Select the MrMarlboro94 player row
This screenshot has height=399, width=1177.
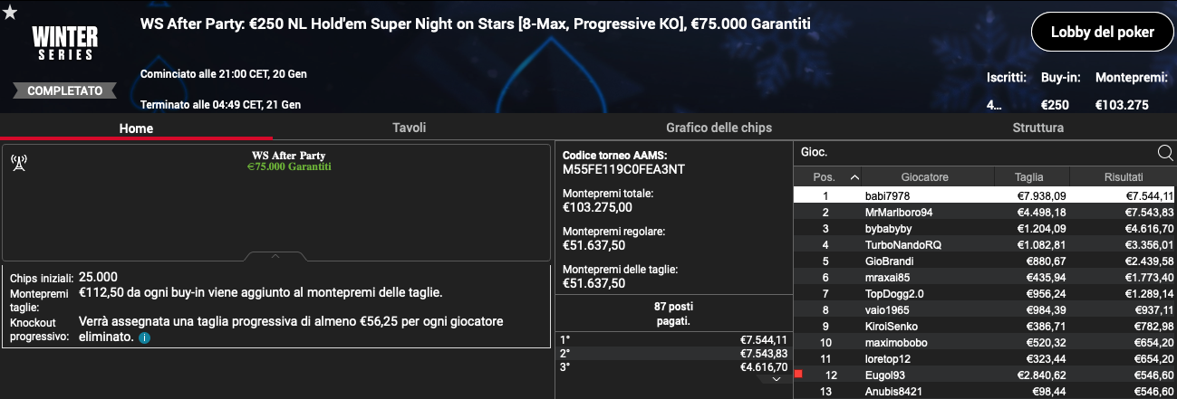(985, 212)
